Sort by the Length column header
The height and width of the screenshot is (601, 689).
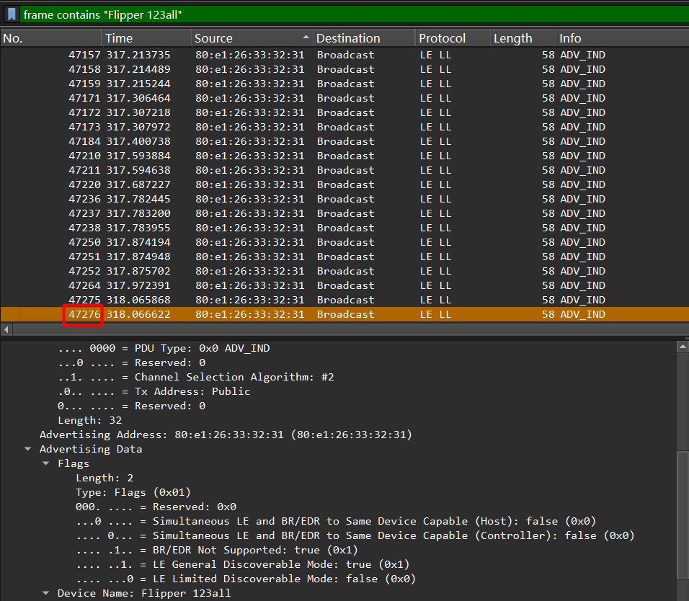click(x=522, y=38)
